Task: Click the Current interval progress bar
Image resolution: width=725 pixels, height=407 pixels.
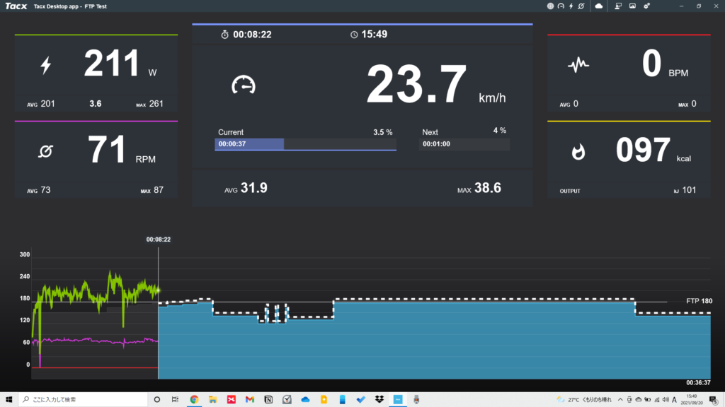Action: (305, 144)
